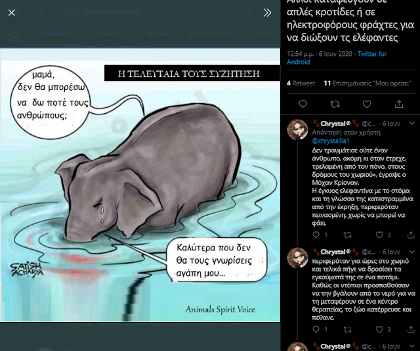Screen dimensions: 420x351
Task: Open the 6 Ιουν date of first reply
Action: [391, 124]
